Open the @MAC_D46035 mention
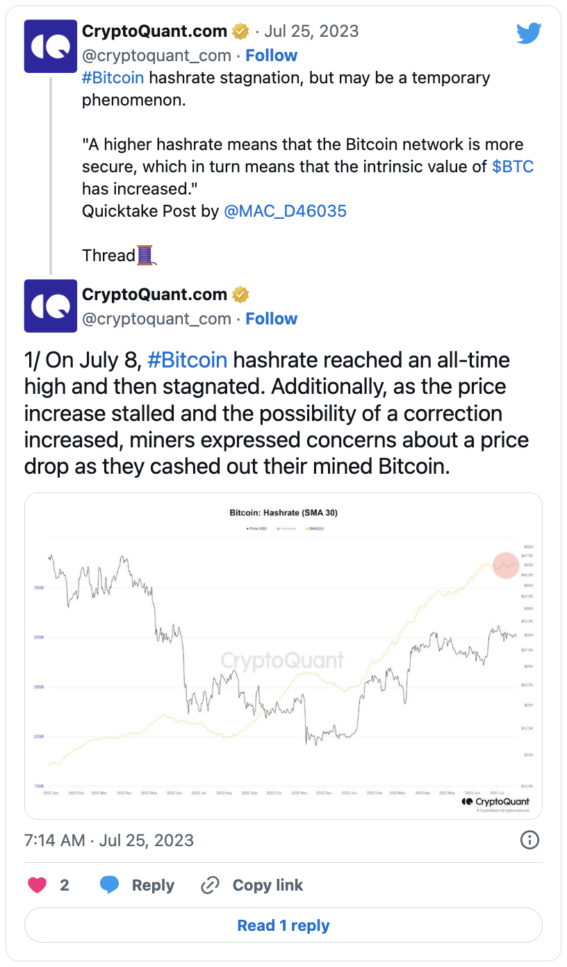The height and width of the screenshot is (967, 567). click(286, 210)
